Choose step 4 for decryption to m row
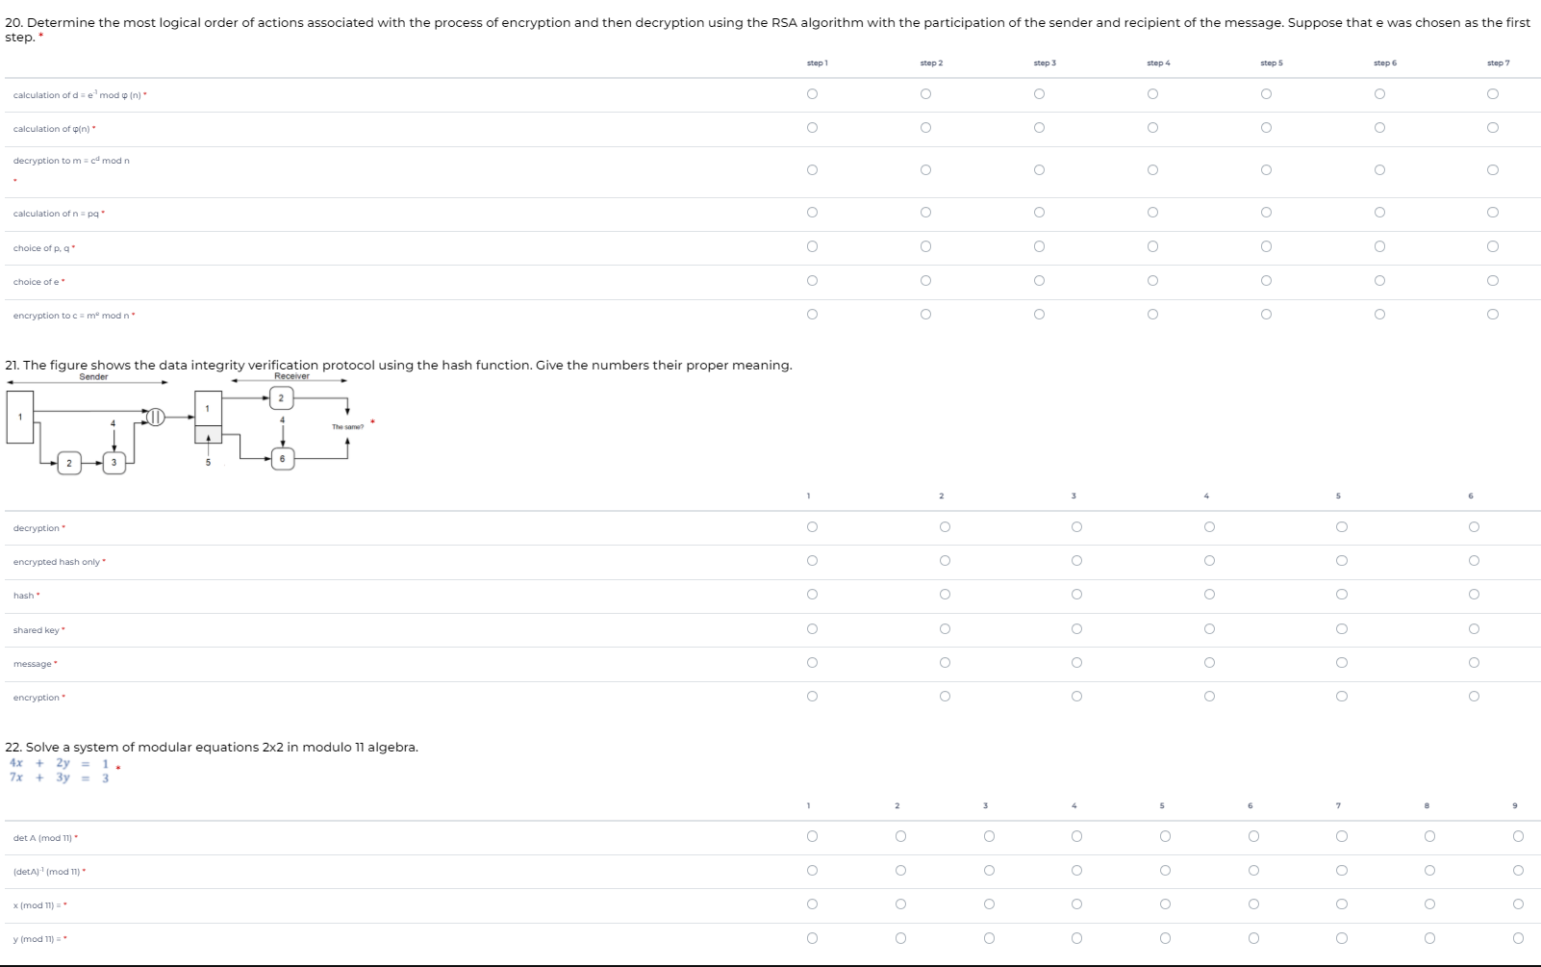The height and width of the screenshot is (967, 1541). tap(1152, 170)
